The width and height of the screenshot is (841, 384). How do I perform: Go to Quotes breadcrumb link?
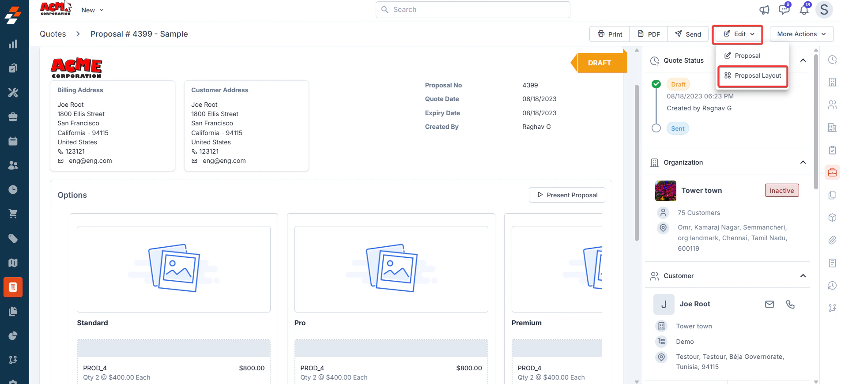click(x=53, y=34)
